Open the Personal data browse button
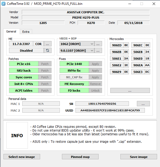The width and height of the screenshot is (160, 167). pyautogui.click(x=143, y=104)
